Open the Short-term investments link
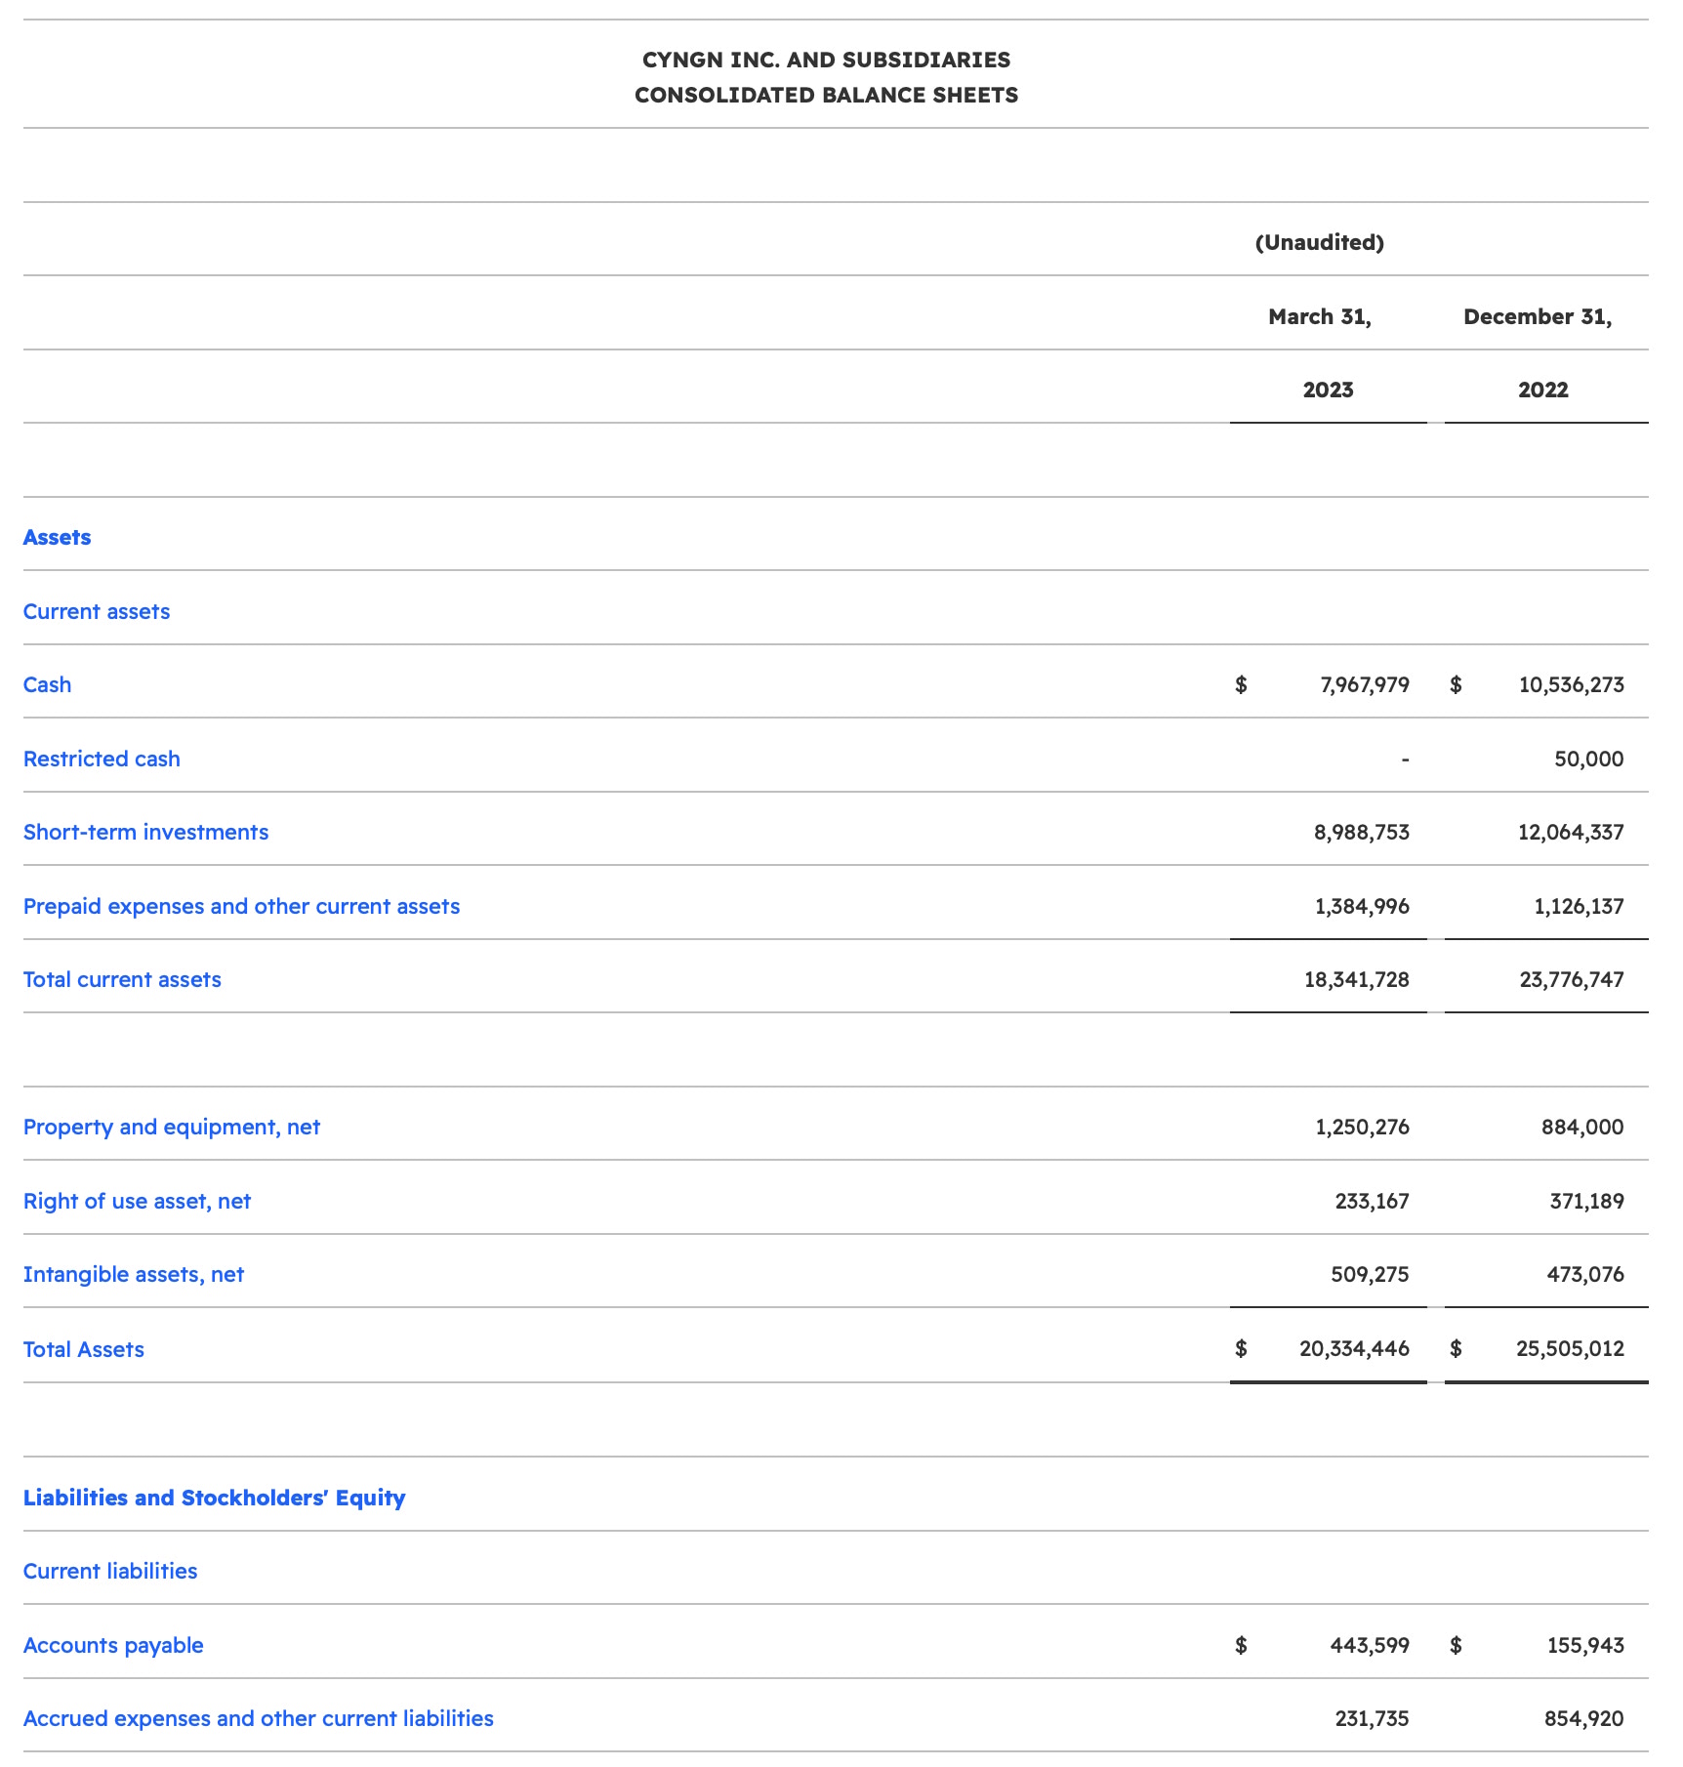 point(145,833)
